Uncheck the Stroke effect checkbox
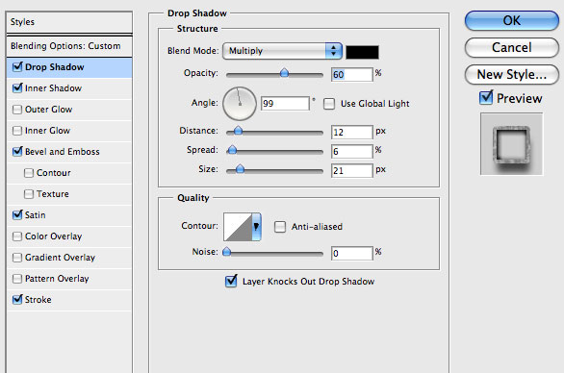 (17, 299)
